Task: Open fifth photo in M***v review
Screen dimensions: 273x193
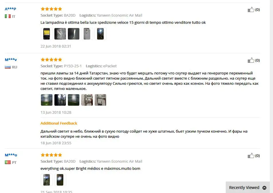Action: [x=101, y=100]
